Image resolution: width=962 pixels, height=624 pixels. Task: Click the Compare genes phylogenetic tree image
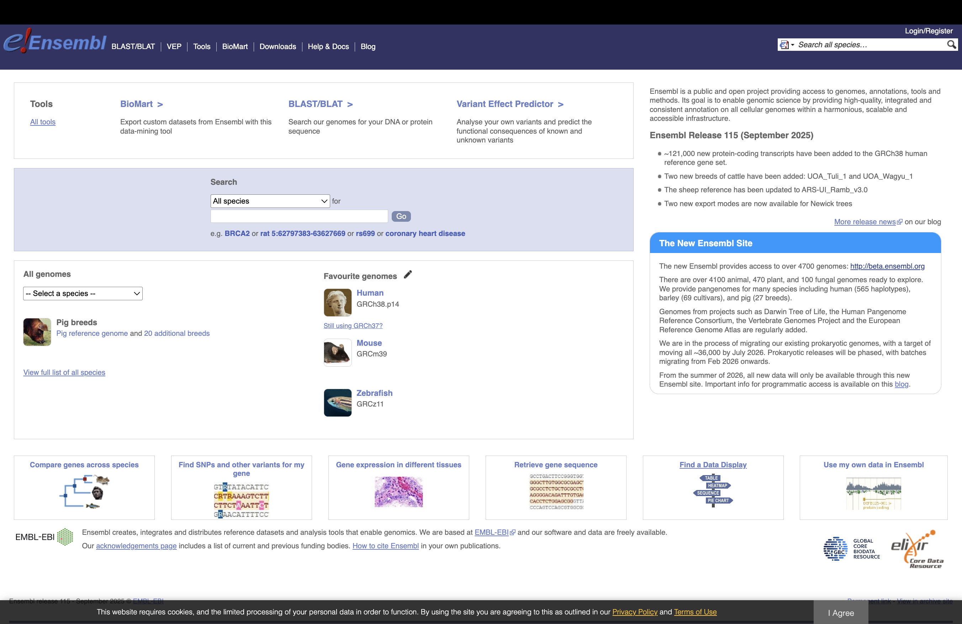[x=84, y=491]
